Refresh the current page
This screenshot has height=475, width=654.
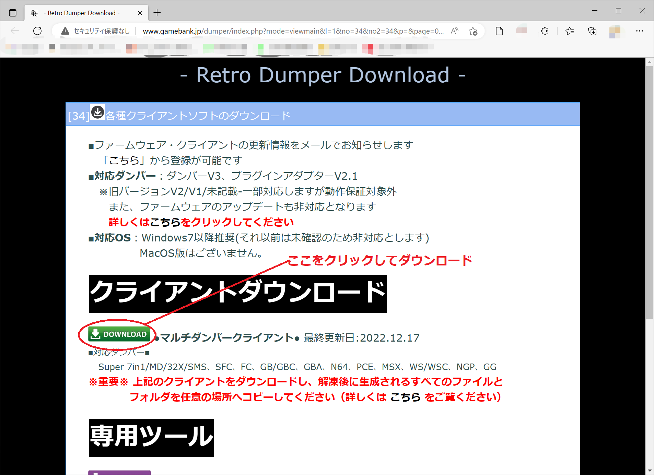click(37, 31)
